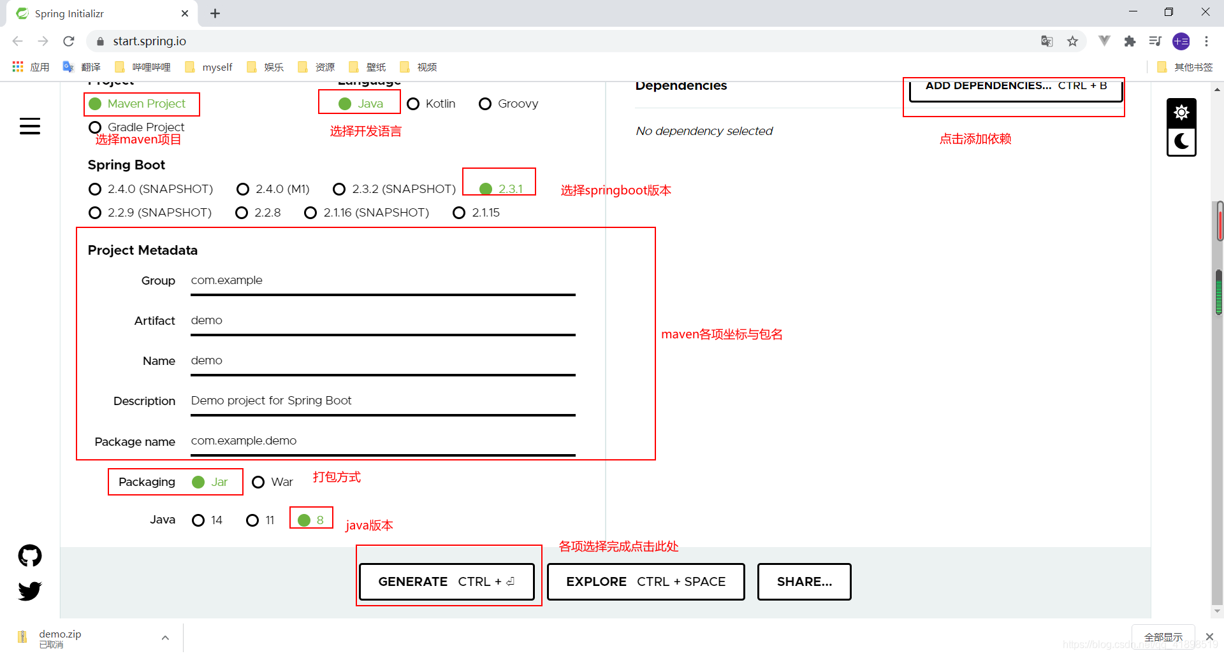Screen dimensions: 1224x656
Task: Open the media control playlist icon
Action: coord(1155,41)
